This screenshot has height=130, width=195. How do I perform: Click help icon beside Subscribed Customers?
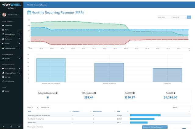pos(57,93)
